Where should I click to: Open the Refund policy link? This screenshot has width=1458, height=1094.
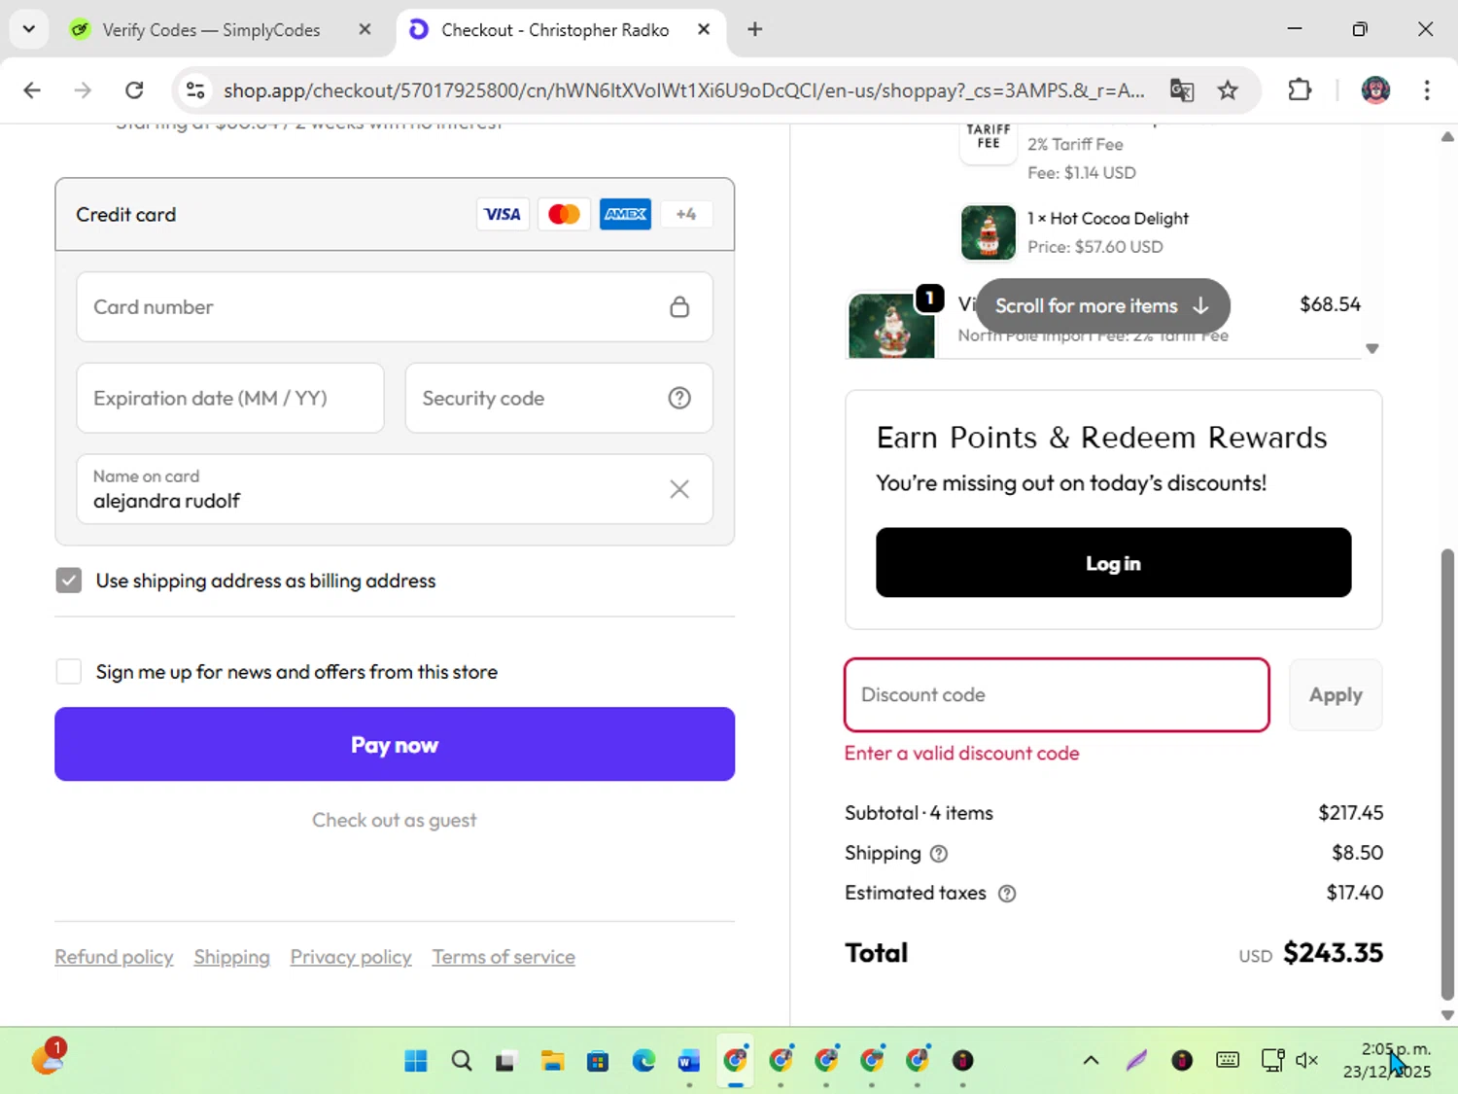tap(114, 957)
